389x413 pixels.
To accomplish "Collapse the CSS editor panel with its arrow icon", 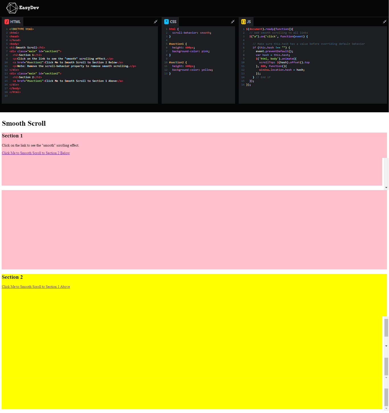I will click(x=232, y=22).
